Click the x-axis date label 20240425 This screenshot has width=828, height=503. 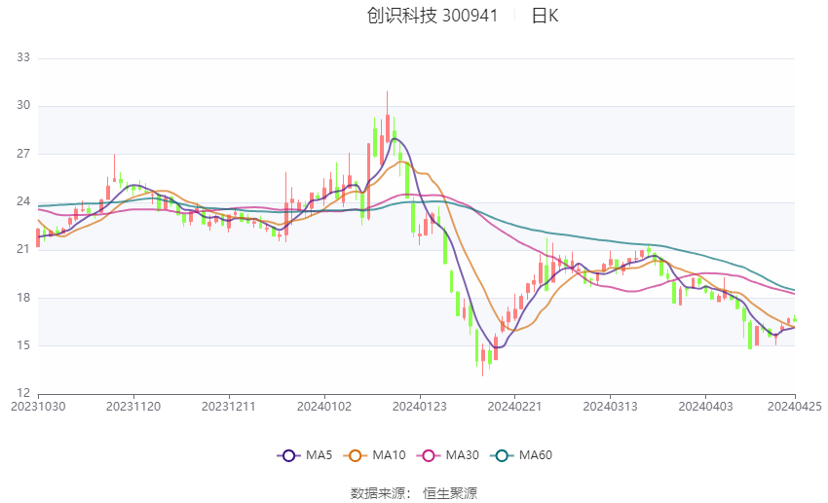click(795, 407)
